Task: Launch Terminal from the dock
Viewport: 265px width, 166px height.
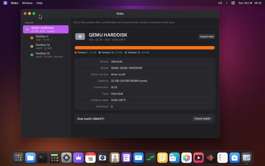Action: pyautogui.click(x=42, y=158)
